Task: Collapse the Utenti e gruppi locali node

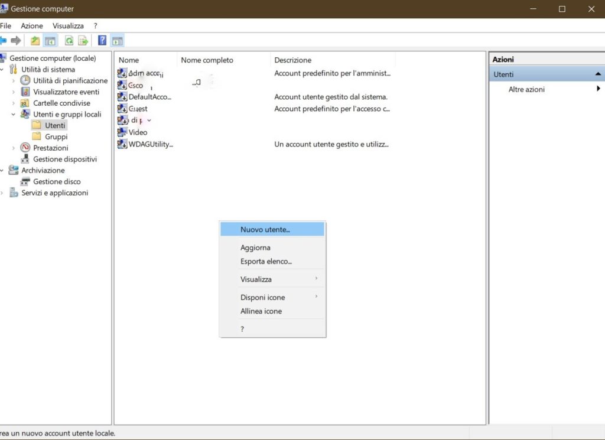Action: (14, 115)
